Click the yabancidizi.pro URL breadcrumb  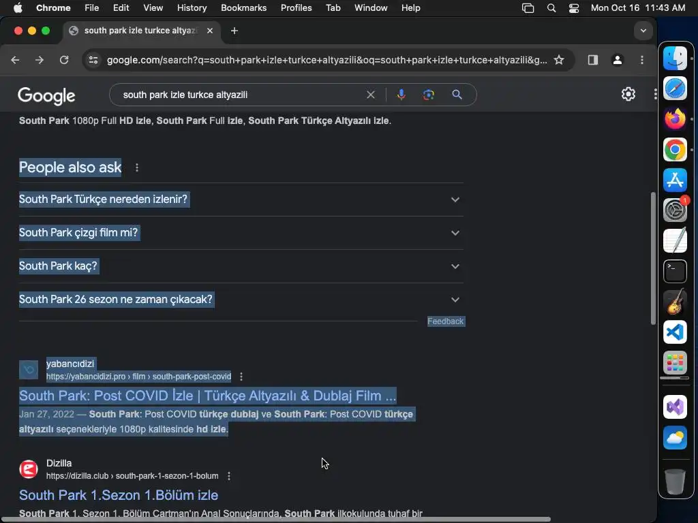(138, 377)
